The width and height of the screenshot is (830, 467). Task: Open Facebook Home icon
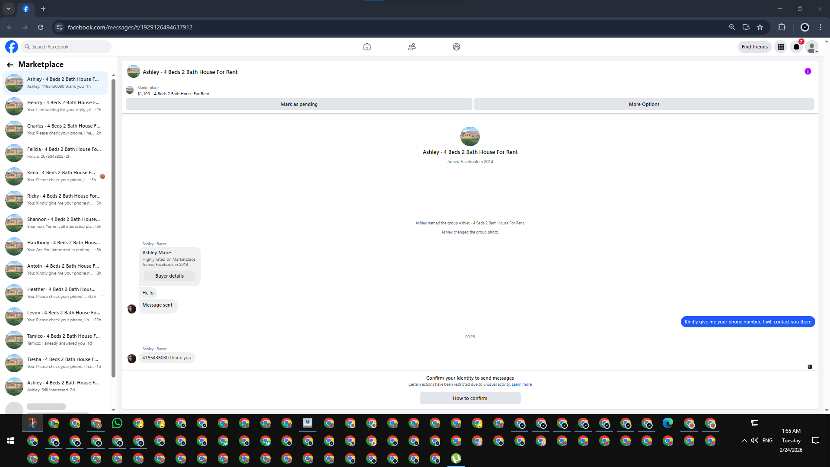pos(367,47)
